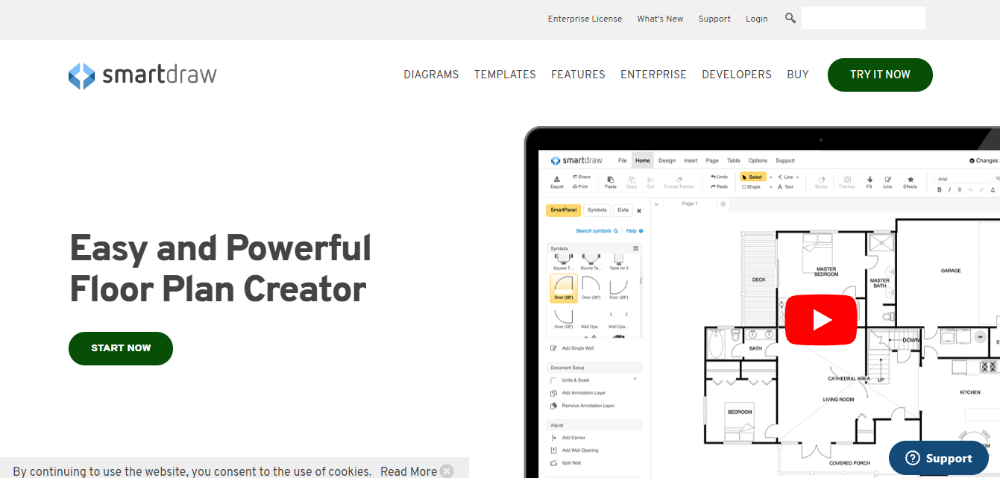Collapse the left panel with the chevron by Page 1
Screen dimensions: 1000x478
tap(656, 204)
